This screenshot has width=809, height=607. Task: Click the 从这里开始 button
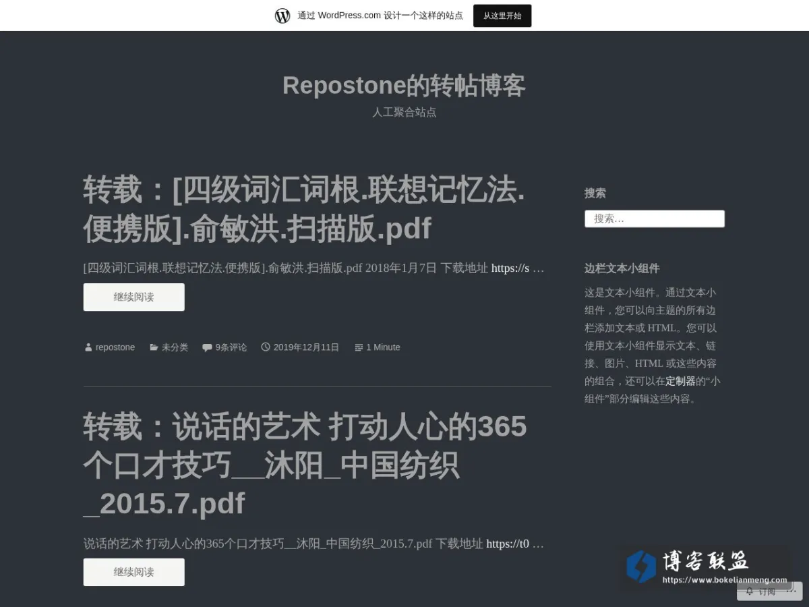(502, 16)
